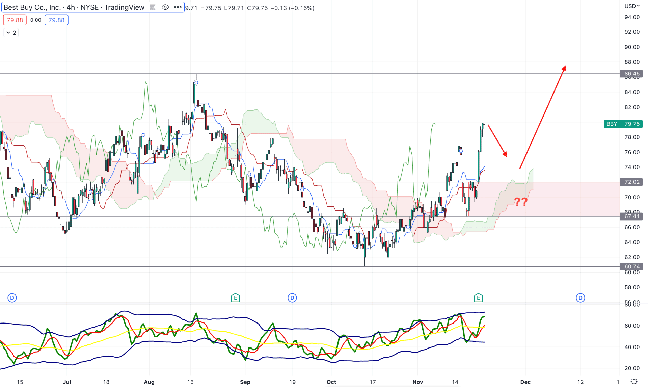
Task: Click the Aug label on the time axis
Action: tap(149, 382)
